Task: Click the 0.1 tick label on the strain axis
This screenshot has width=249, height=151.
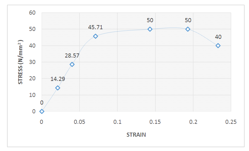Action: 117,121
